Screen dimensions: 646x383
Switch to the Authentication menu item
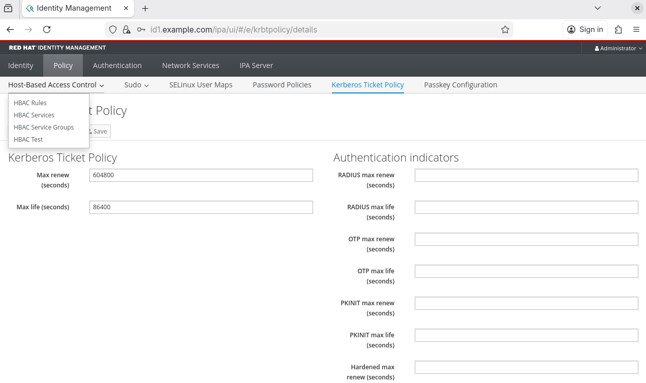click(x=117, y=66)
